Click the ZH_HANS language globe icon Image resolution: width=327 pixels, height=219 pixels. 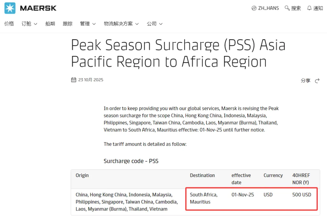pyautogui.click(x=254, y=8)
